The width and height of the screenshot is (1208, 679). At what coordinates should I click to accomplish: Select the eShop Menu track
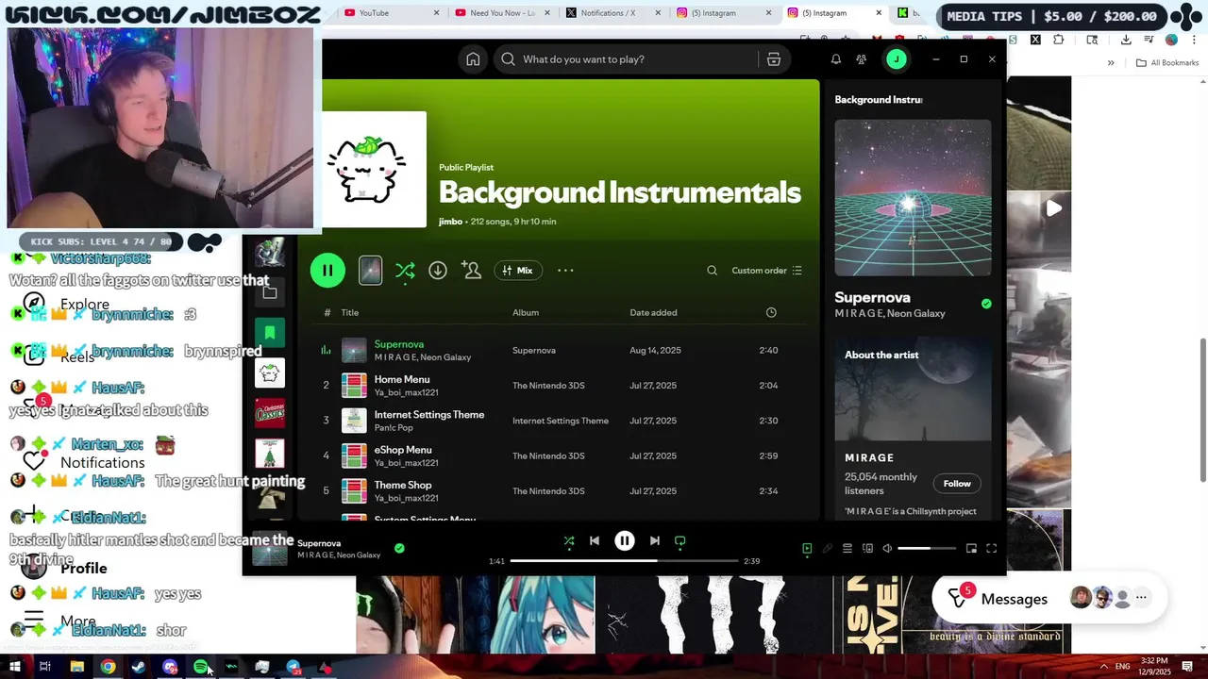click(x=403, y=450)
